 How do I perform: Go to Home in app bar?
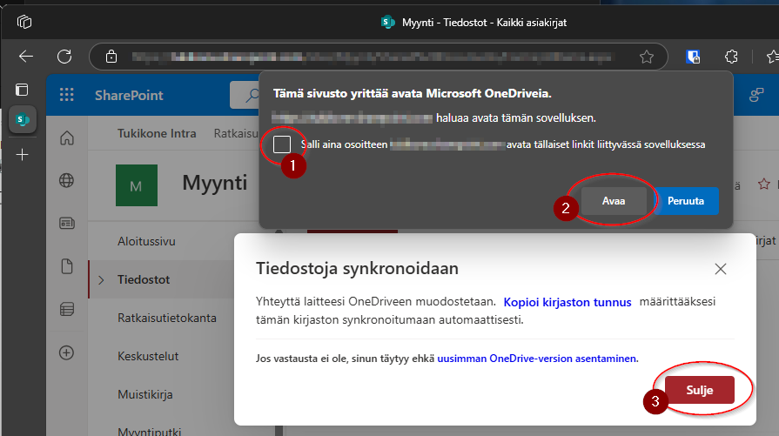tap(67, 138)
